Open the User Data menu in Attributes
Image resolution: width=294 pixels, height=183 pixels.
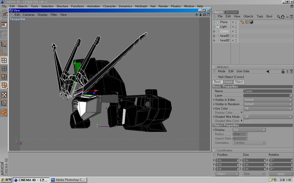coord(243,71)
